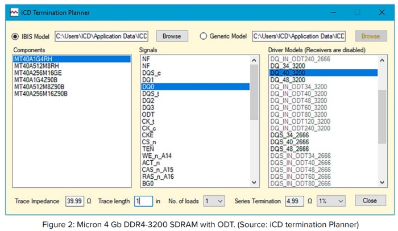Open the No. of loads dropdown

[214, 201]
